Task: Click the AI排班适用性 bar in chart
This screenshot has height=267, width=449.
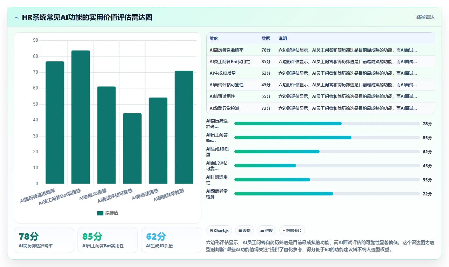Action: pyautogui.click(x=158, y=141)
